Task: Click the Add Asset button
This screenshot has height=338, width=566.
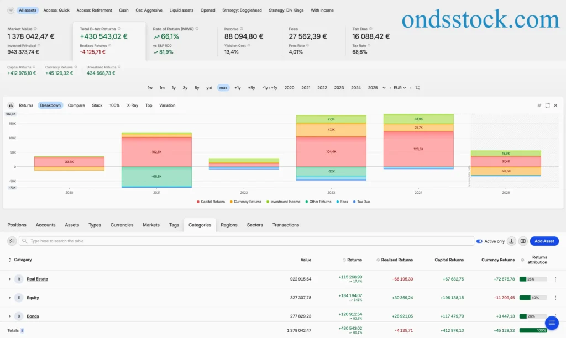Action: click(544, 241)
